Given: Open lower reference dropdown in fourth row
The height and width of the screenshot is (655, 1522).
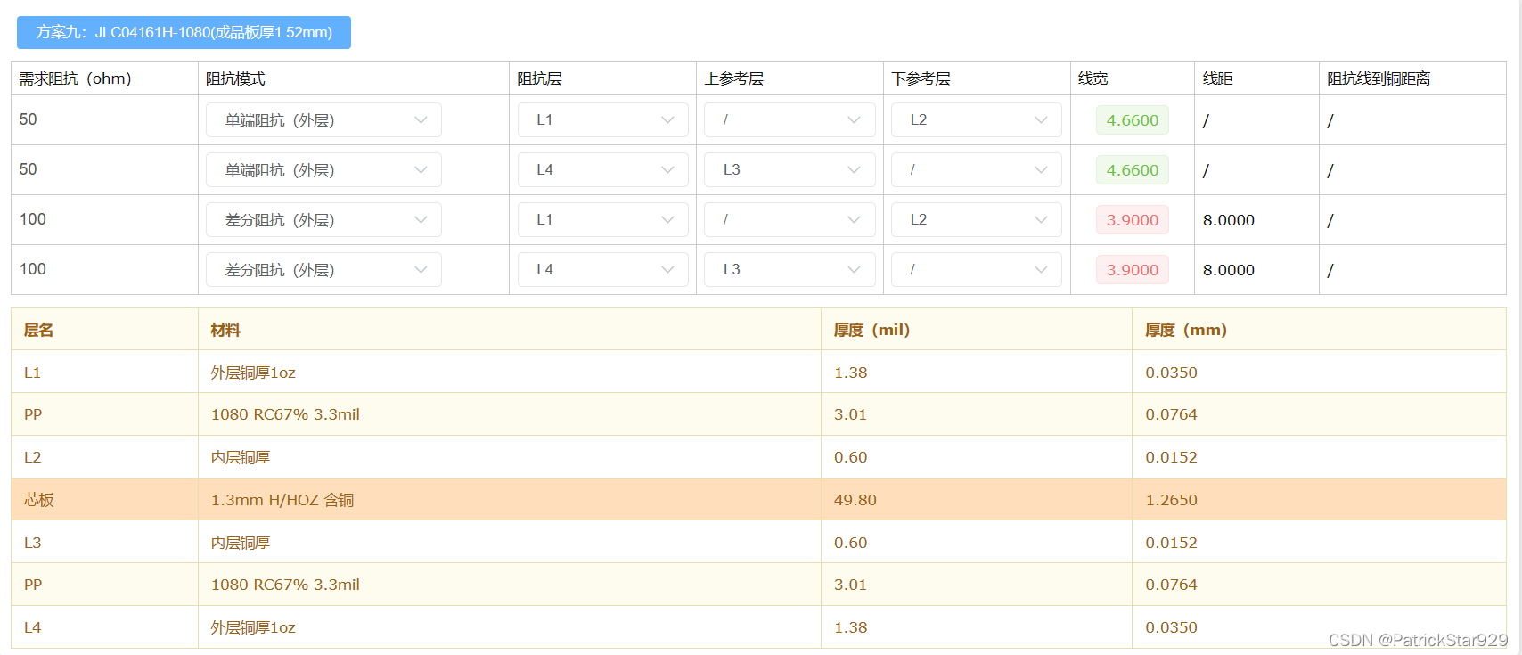Looking at the screenshot, I should [977, 270].
